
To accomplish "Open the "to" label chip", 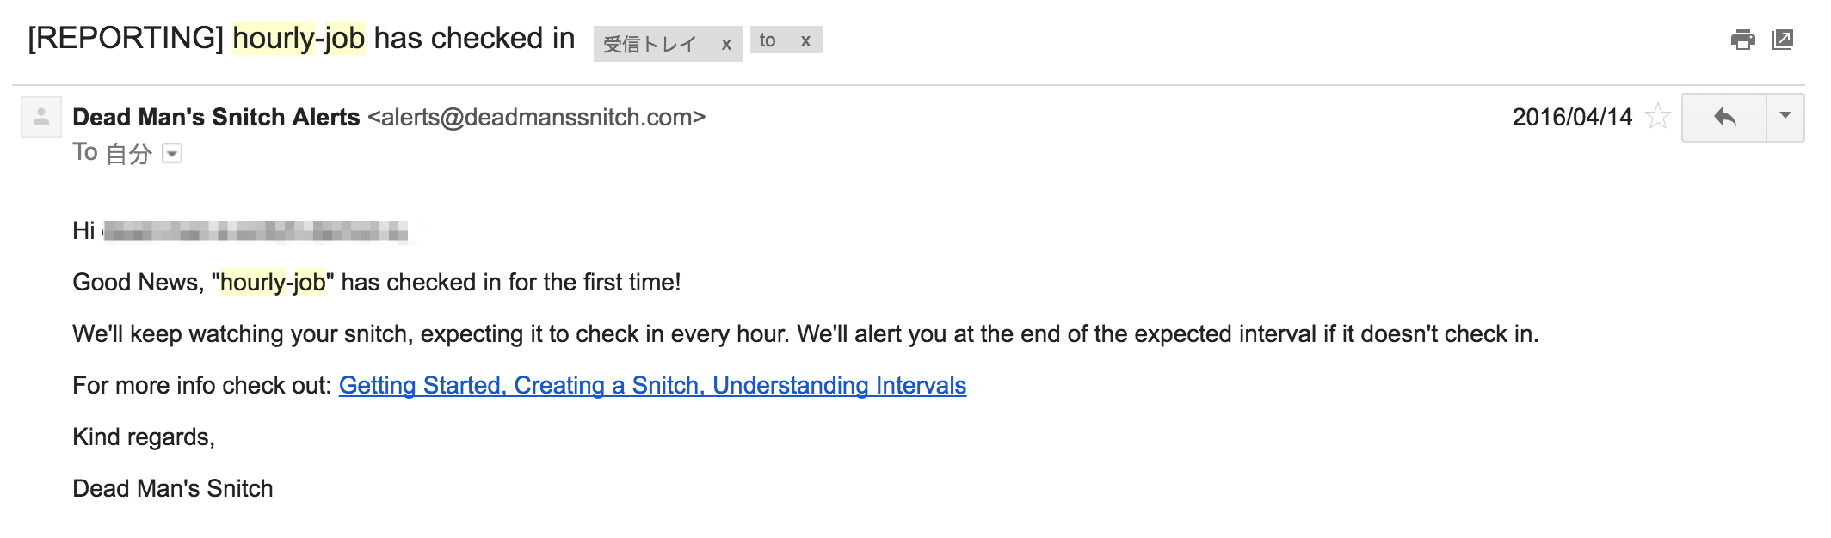I will 768,40.
